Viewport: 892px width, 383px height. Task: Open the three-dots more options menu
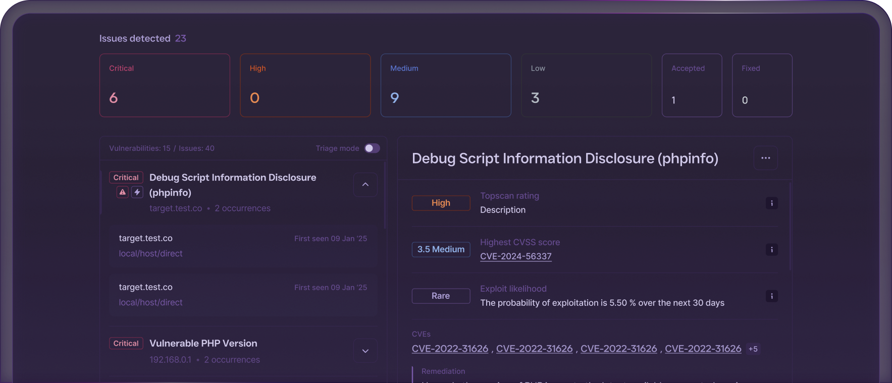(766, 158)
